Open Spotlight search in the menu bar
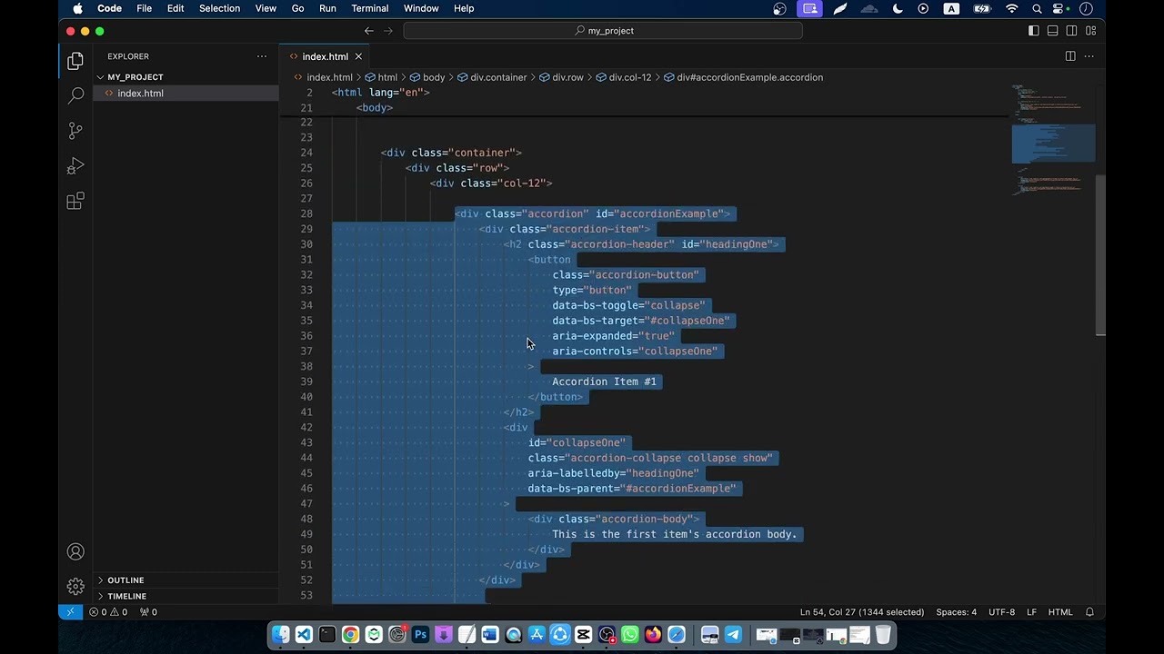1164x654 pixels. click(1036, 8)
